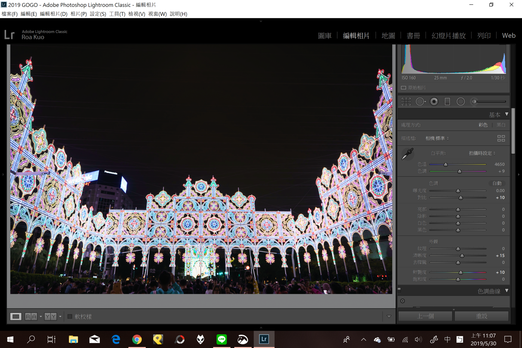
Task: Select the Adjustment Brush tool
Action: coord(488,101)
